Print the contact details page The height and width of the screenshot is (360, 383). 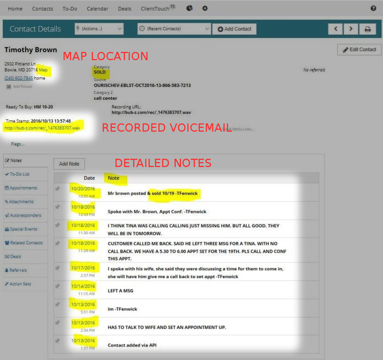pyautogui.click(x=368, y=29)
